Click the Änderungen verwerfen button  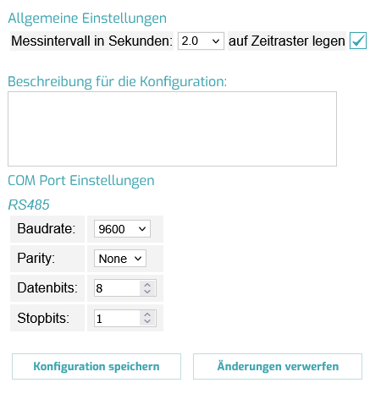278,366
